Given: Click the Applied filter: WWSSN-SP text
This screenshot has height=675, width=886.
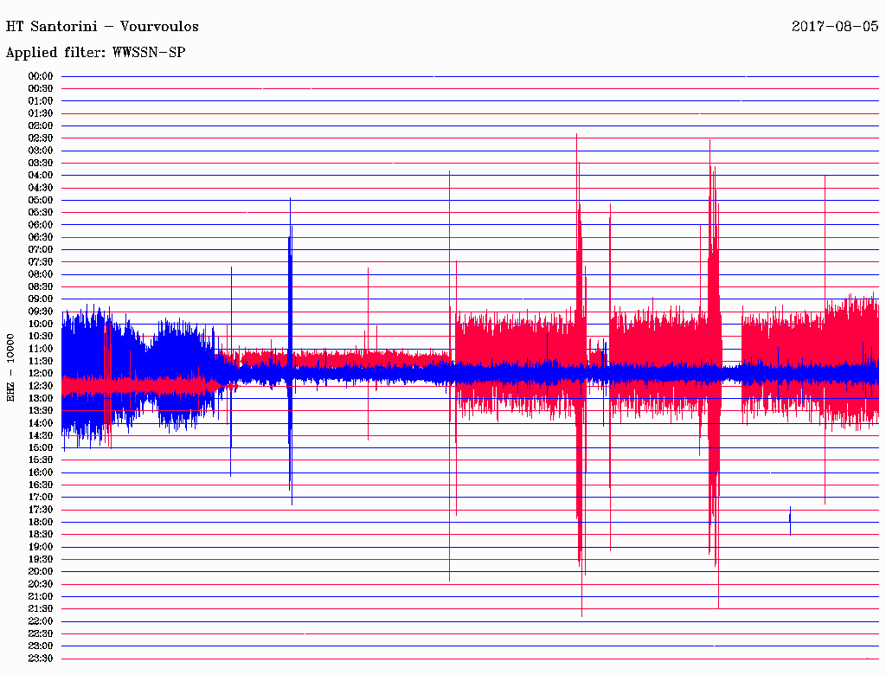Looking at the screenshot, I should (x=95, y=53).
